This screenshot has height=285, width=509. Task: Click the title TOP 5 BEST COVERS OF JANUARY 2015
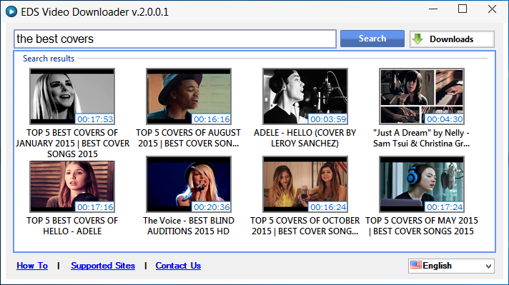(72, 144)
